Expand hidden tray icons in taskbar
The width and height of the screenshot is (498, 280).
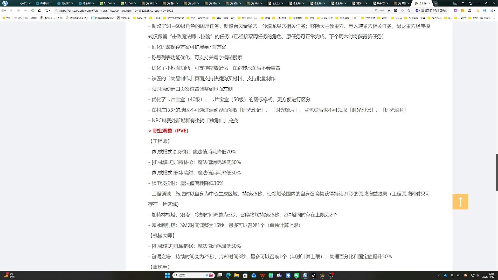click(439, 275)
